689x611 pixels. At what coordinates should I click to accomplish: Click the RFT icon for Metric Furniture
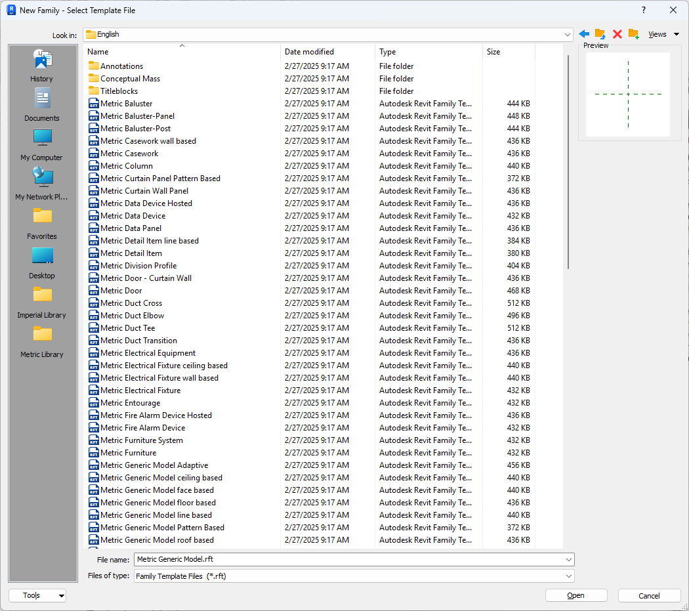tap(94, 453)
